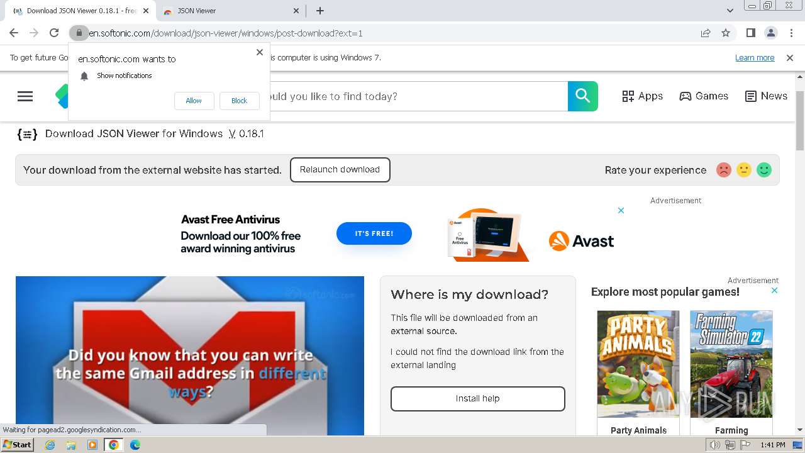805x453 pixels.
Task: Allow notifications from en.softonic.com
Action: (194, 101)
